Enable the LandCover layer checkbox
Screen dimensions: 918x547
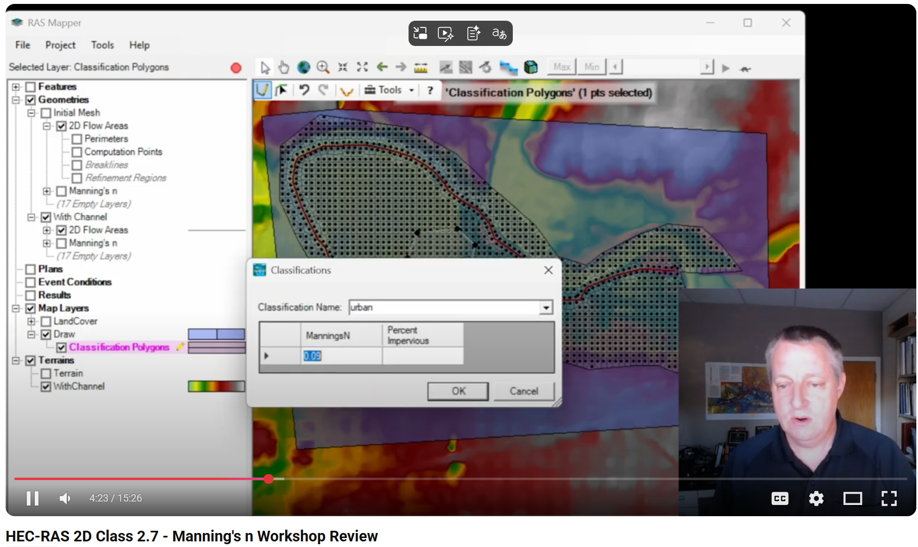[x=47, y=322]
